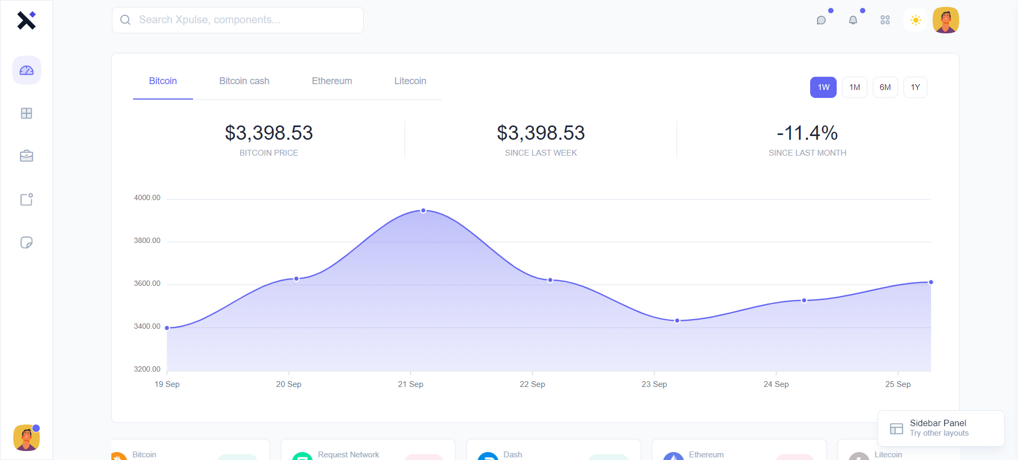Click the briefcase icon in sidebar
Image resolution: width=1018 pixels, height=460 pixels.
(x=27, y=156)
